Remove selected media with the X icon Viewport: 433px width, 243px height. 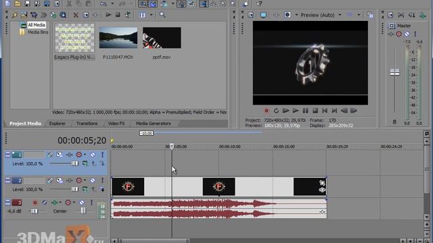[76, 15]
